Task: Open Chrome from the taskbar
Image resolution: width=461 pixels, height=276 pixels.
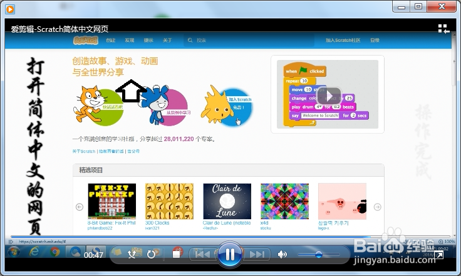Action: pyautogui.click(x=54, y=252)
